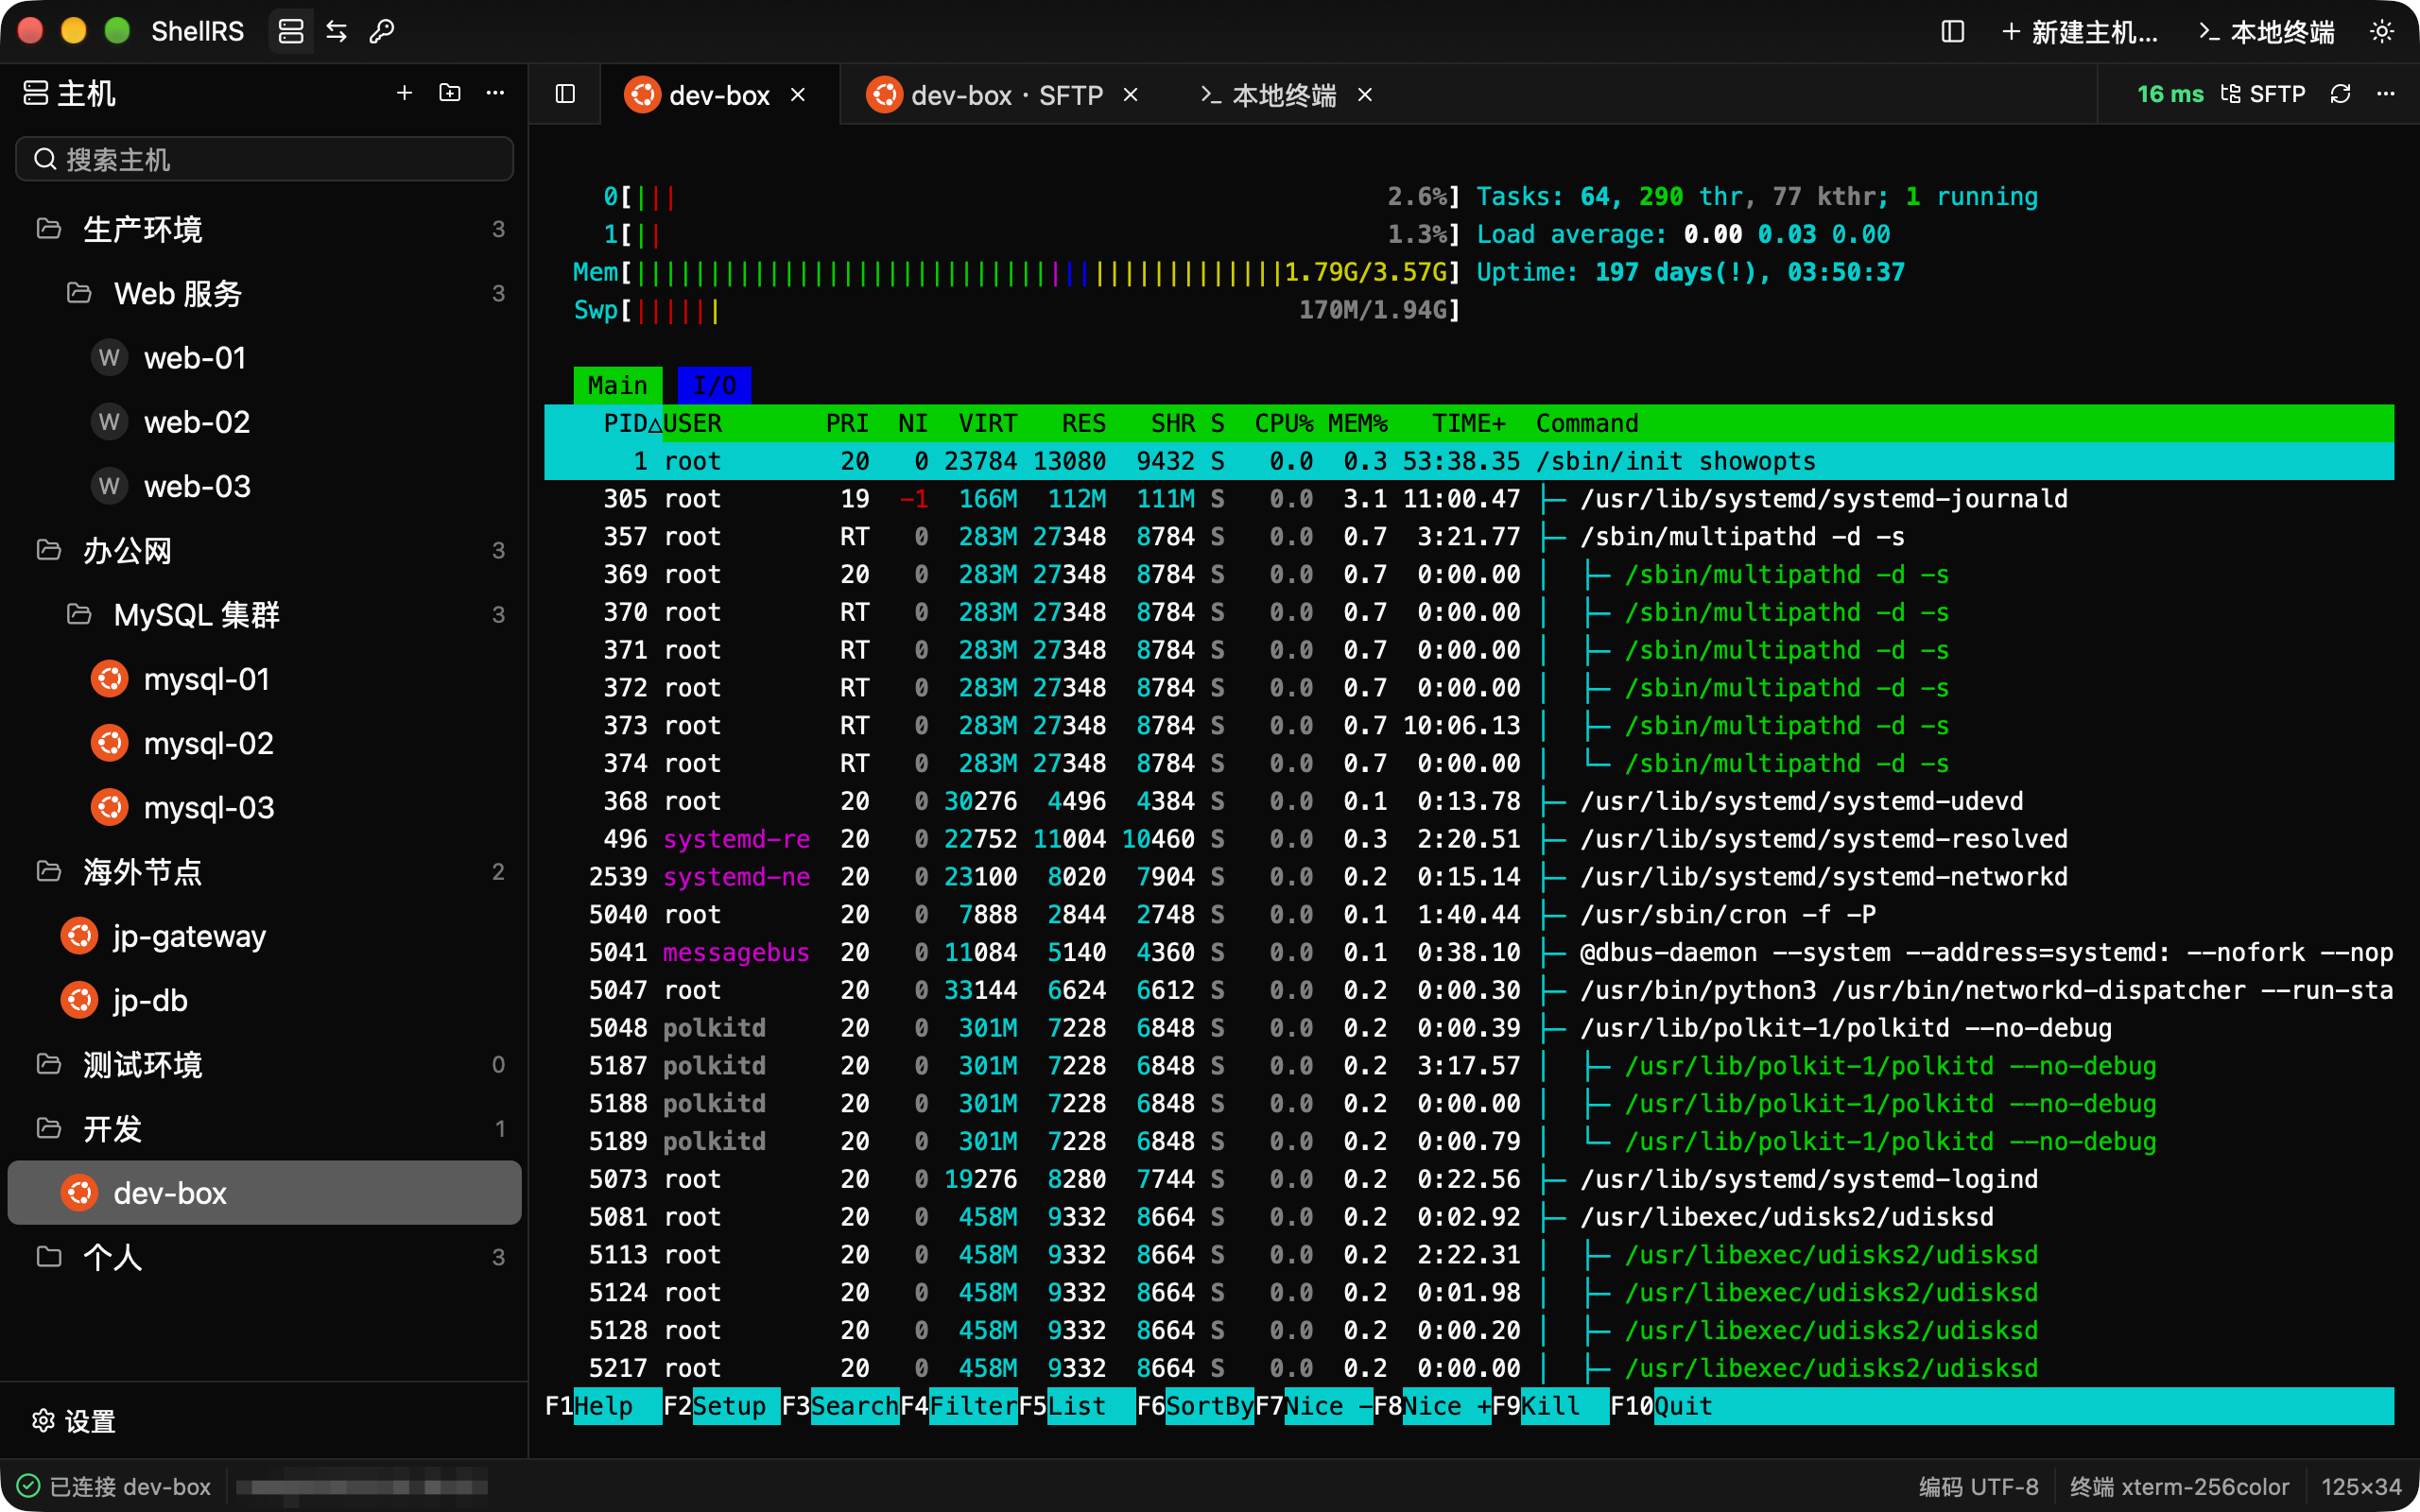Open the hosts panel more options menu
The height and width of the screenshot is (1512, 2420).
click(x=495, y=93)
